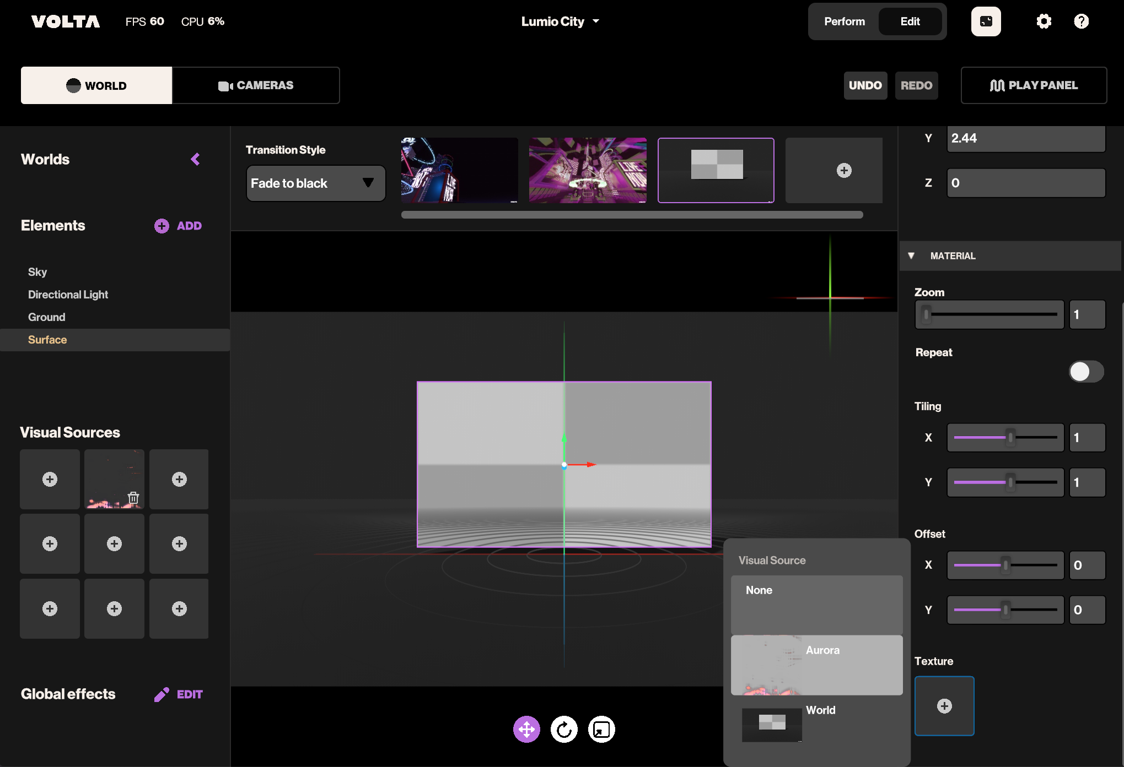Click the Undo button
1124x767 pixels.
865,85
